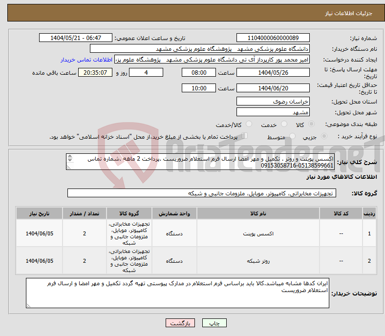Click the resize handle of توضیحات خریدار textarea
This screenshot has width=385, height=336.
point(29,306)
